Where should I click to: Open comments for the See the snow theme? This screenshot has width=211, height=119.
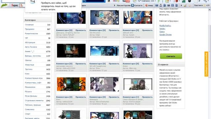(x=98, y=30)
